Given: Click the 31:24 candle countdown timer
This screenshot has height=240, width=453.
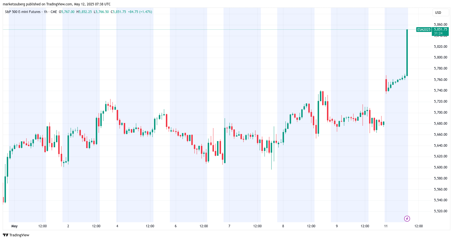Looking at the screenshot, I should [x=438, y=33].
